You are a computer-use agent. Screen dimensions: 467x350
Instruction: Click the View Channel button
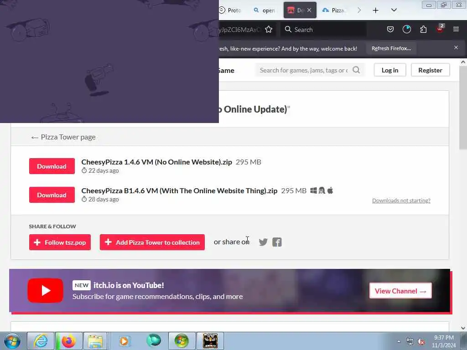[400, 291]
